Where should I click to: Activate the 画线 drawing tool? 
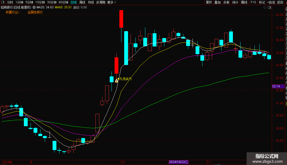pyautogui.click(x=244, y=2)
